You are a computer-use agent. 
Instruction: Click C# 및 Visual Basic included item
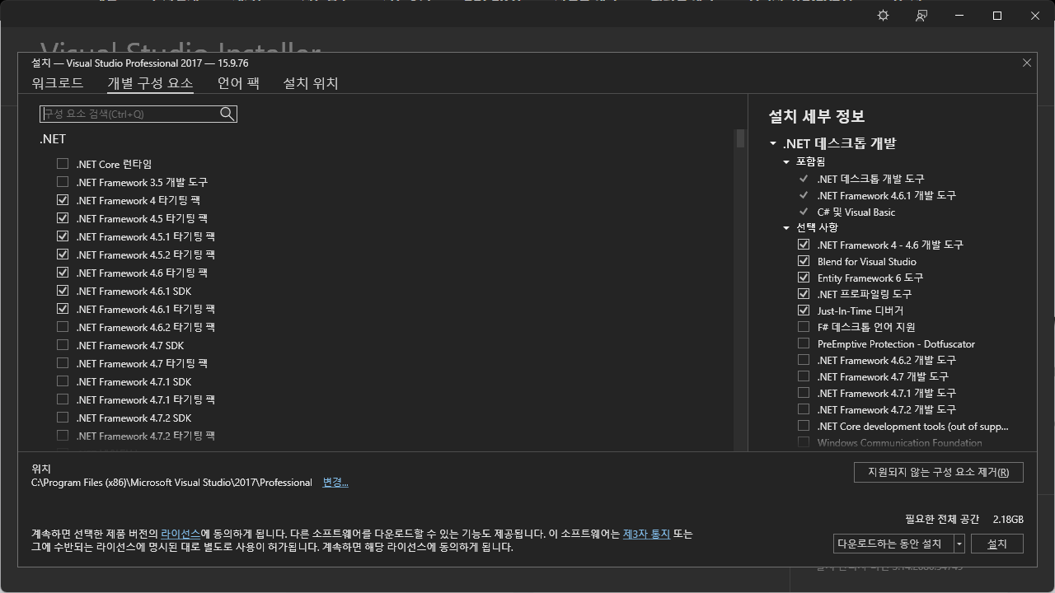click(x=856, y=212)
